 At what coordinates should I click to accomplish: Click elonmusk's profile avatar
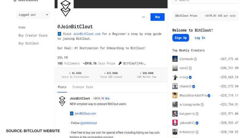(x=175, y=59)
